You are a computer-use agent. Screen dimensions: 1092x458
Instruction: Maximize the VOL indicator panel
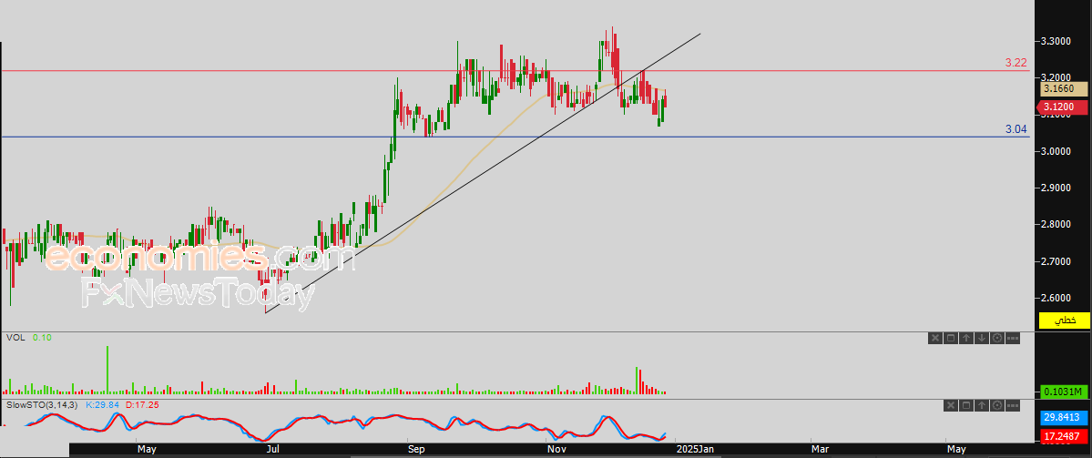click(x=951, y=339)
